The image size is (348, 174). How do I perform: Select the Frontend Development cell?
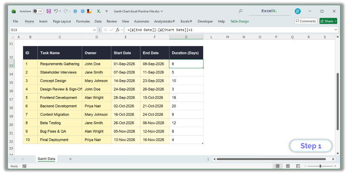(x=60, y=97)
